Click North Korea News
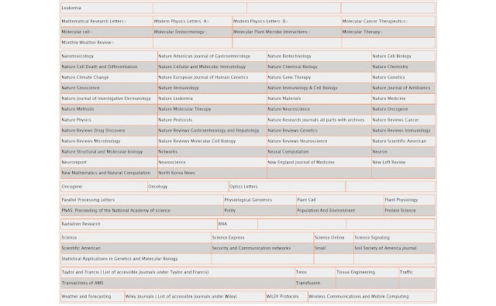 click(177, 173)
